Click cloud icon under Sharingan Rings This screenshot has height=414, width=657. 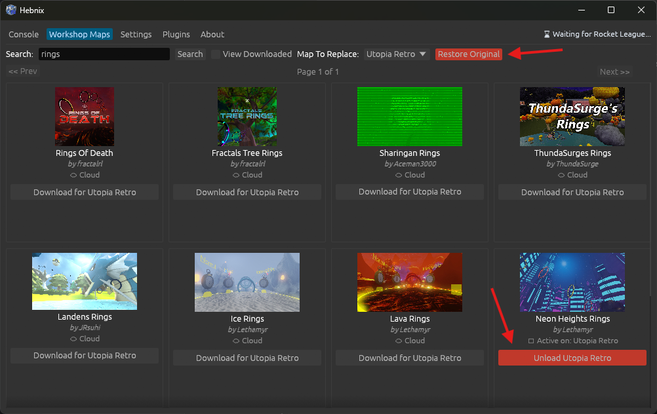(x=399, y=175)
